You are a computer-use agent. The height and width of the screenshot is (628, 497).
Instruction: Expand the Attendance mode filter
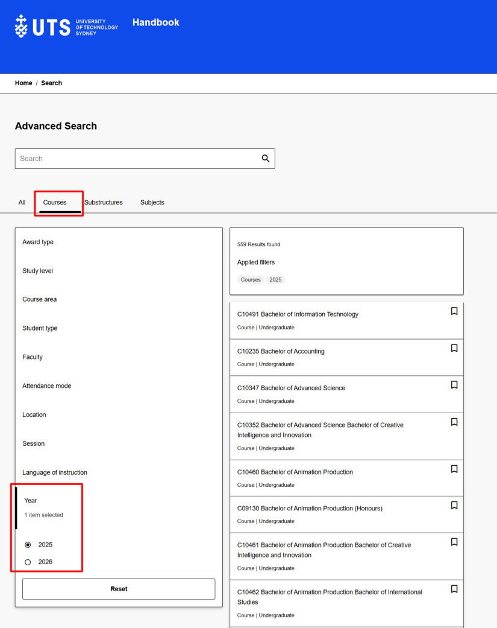click(46, 385)
